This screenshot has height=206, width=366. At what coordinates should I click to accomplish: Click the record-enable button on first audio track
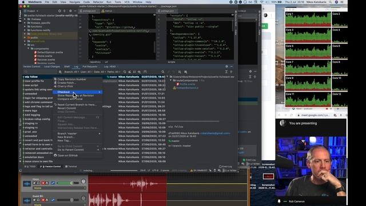click(43, 183)
